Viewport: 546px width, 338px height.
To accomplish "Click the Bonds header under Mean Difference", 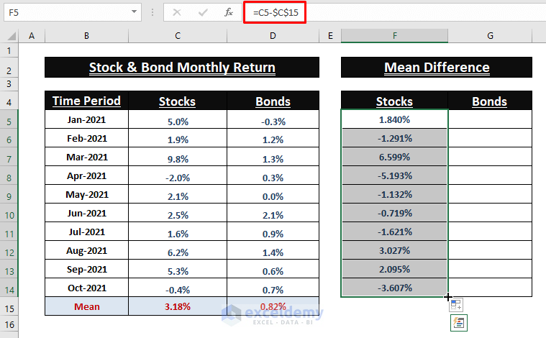I will point(489,101).
